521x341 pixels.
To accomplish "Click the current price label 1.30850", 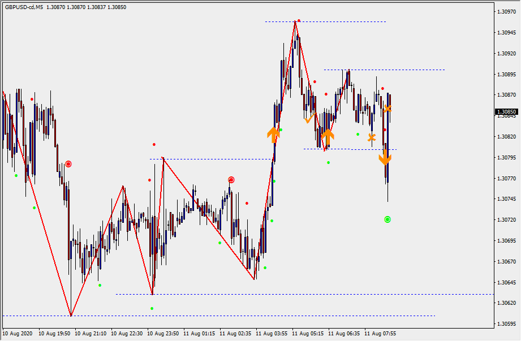I will 506,112.
